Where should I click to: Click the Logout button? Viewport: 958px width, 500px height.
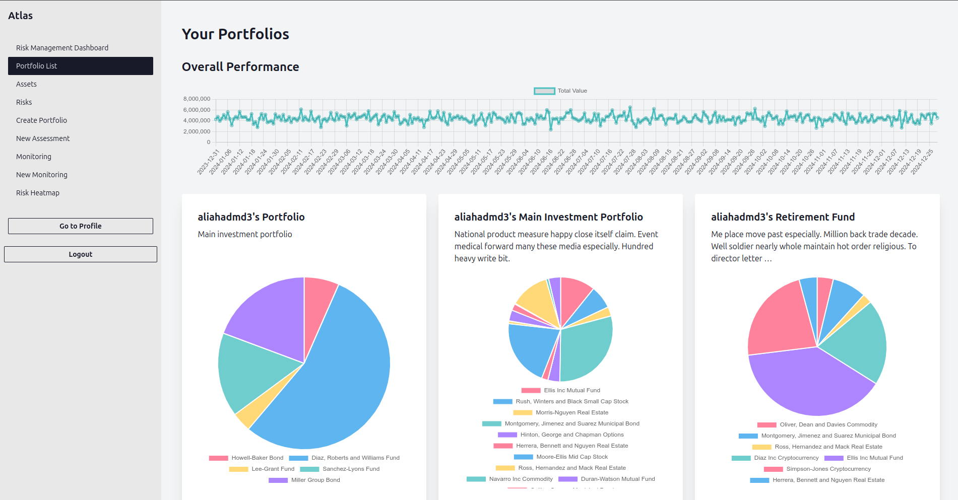[81, 254]
